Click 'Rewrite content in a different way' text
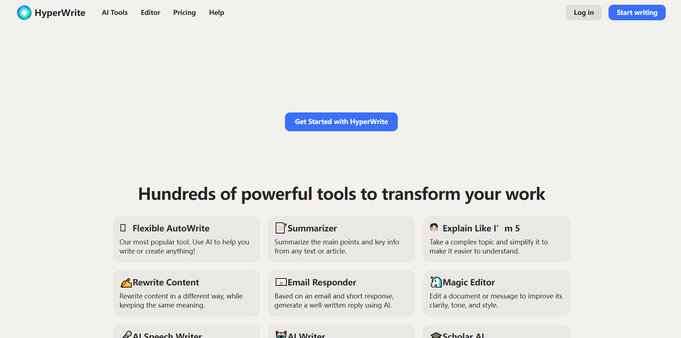Viewport: 681px width, 338px height. pyautogui.click(x=181, y=301)
